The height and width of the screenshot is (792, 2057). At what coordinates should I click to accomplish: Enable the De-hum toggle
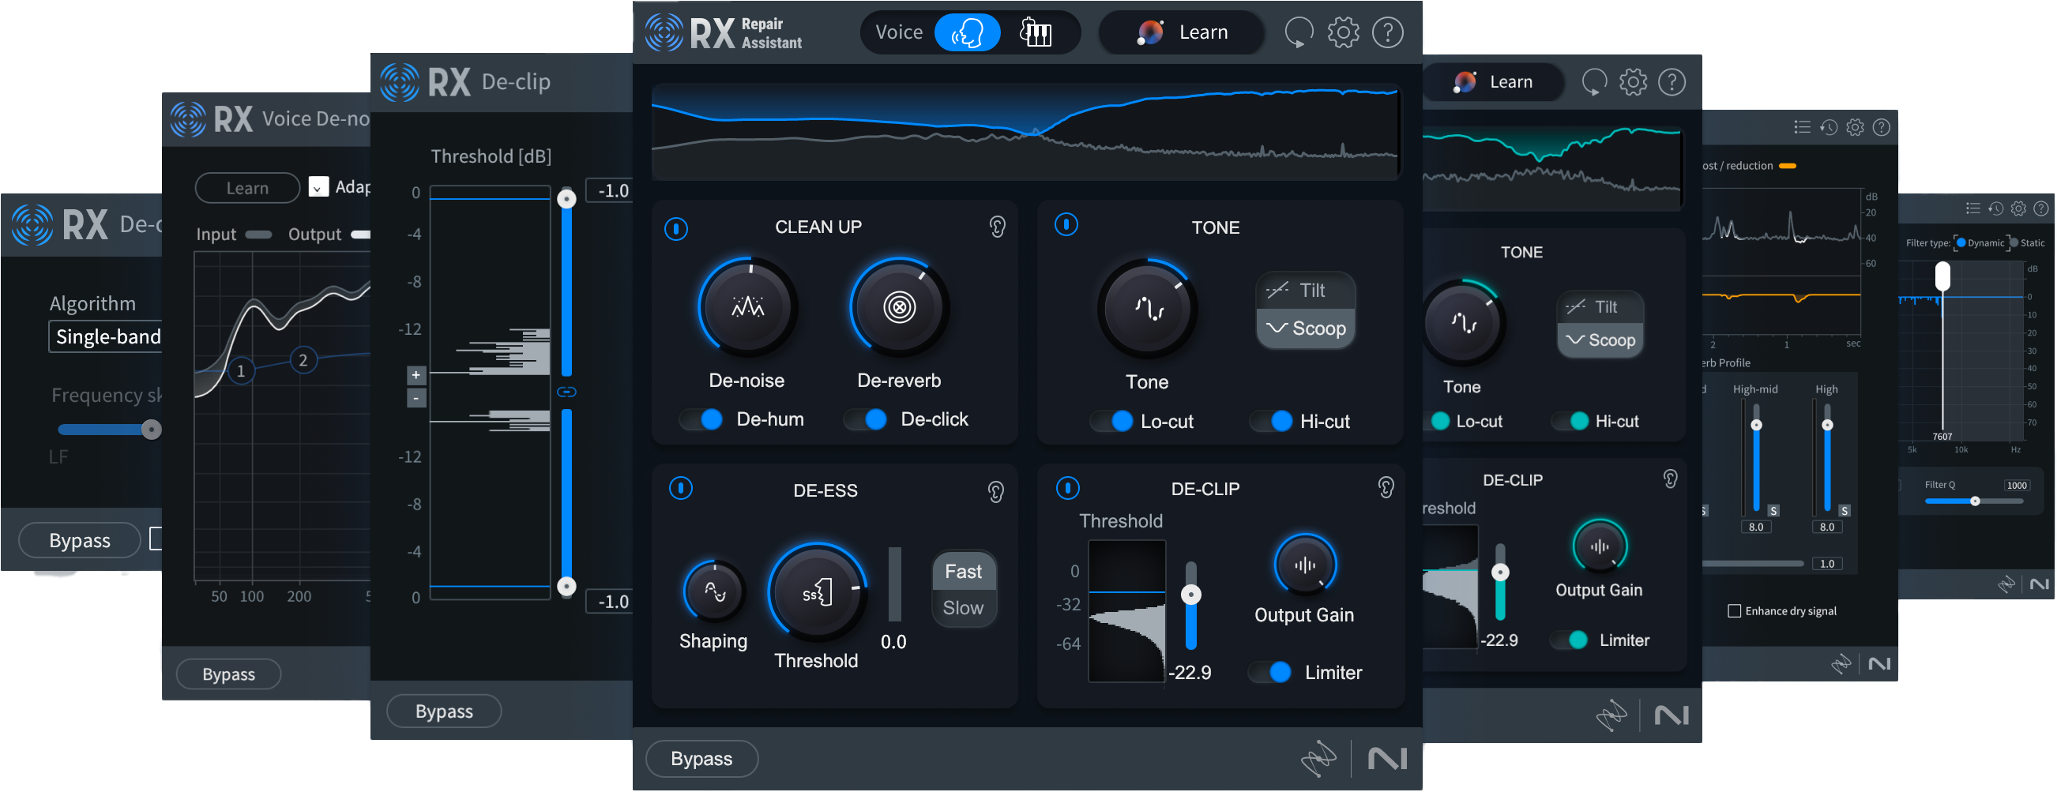pyautogui.click(x=701, y=419)
